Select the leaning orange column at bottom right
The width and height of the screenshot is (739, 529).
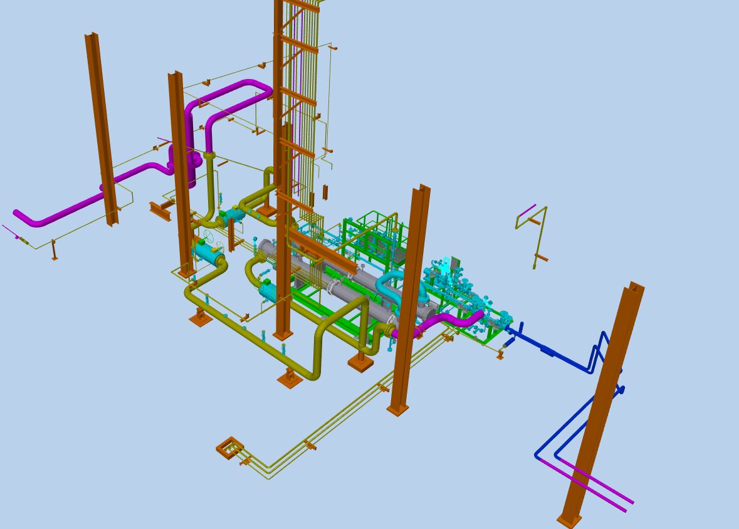click(x=603, y=401)
